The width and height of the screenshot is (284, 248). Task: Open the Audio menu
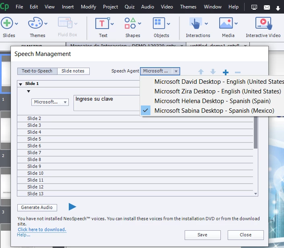(x=148, y=7)
